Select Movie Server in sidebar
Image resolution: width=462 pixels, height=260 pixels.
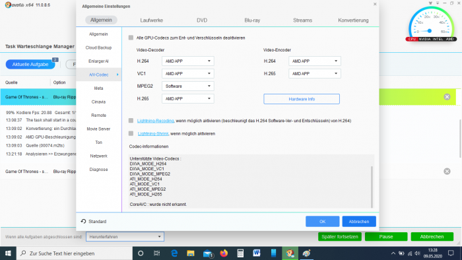tap(98, 129)
